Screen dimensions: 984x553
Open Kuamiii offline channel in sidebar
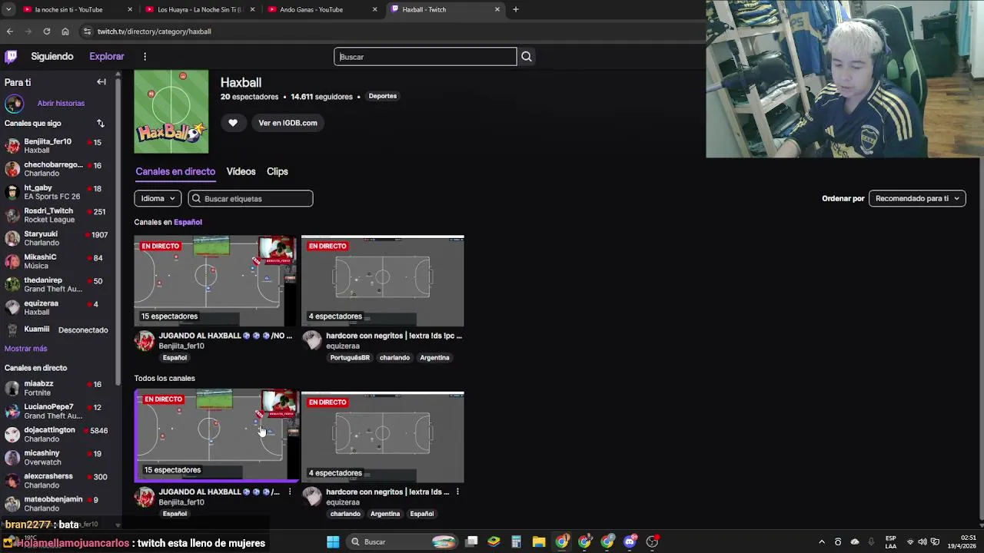tap(58, 329)
